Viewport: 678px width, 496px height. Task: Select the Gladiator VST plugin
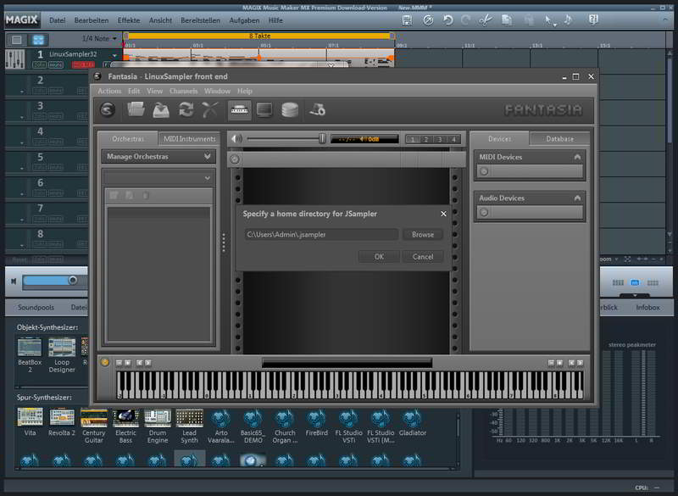(412, 418)
